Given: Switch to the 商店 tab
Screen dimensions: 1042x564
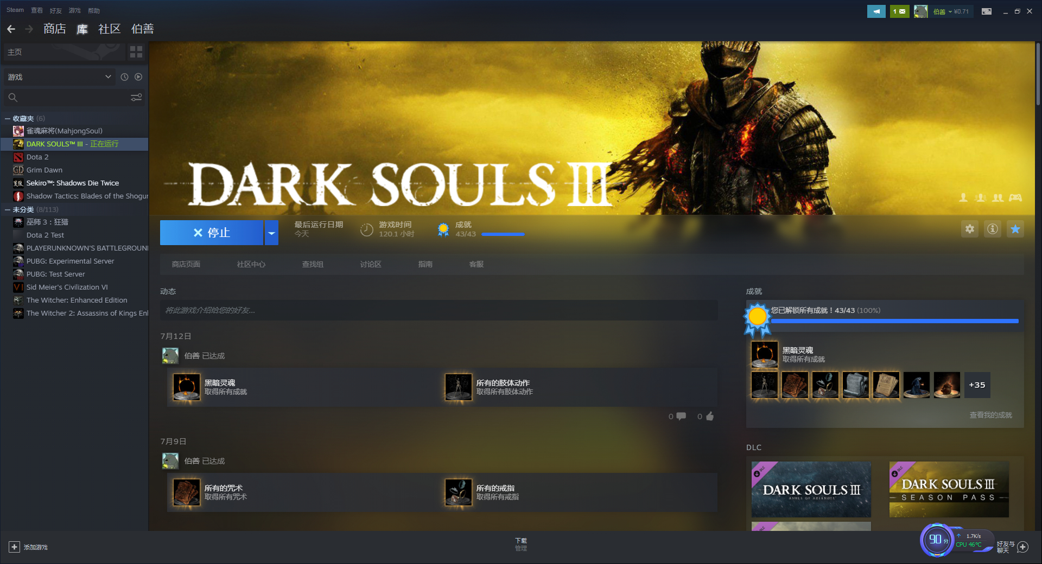Looking at the screenshot, I should (55, 29).
